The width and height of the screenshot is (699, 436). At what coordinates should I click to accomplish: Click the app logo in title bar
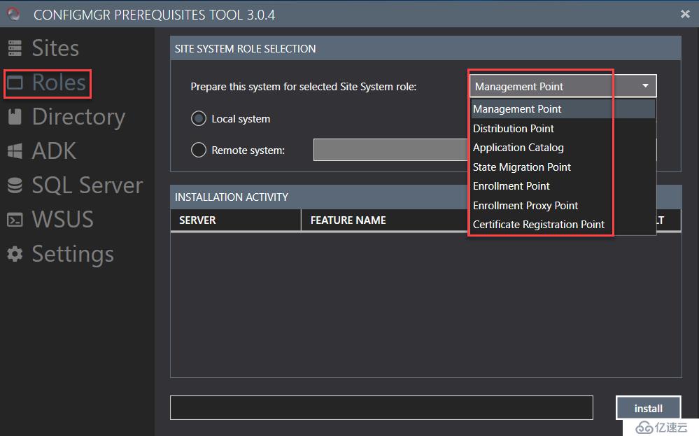[x=13, y=14]
